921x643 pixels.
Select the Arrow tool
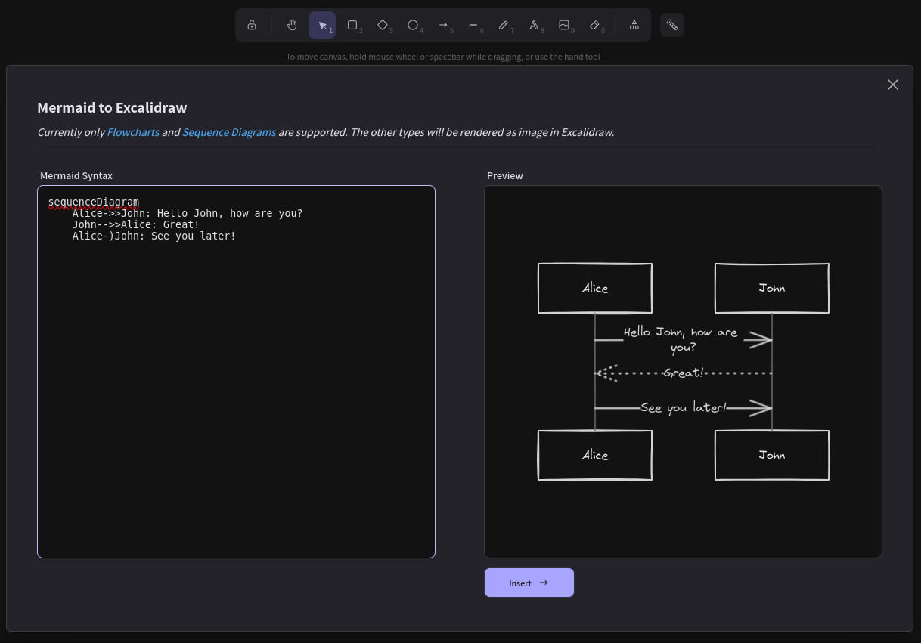443,25
